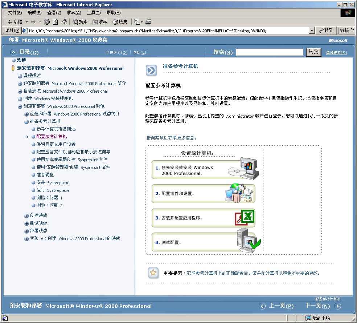The height and width of the screenshot is (323, 357).
Task: Open the 收藏 favorites toolbar button
Action: point(100,22)
